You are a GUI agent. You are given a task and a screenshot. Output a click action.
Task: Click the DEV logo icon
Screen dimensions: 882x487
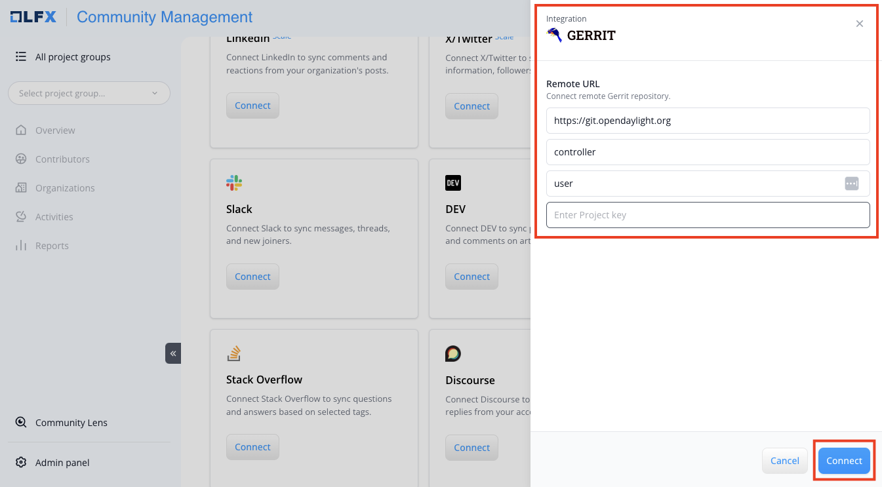point(453,183)
